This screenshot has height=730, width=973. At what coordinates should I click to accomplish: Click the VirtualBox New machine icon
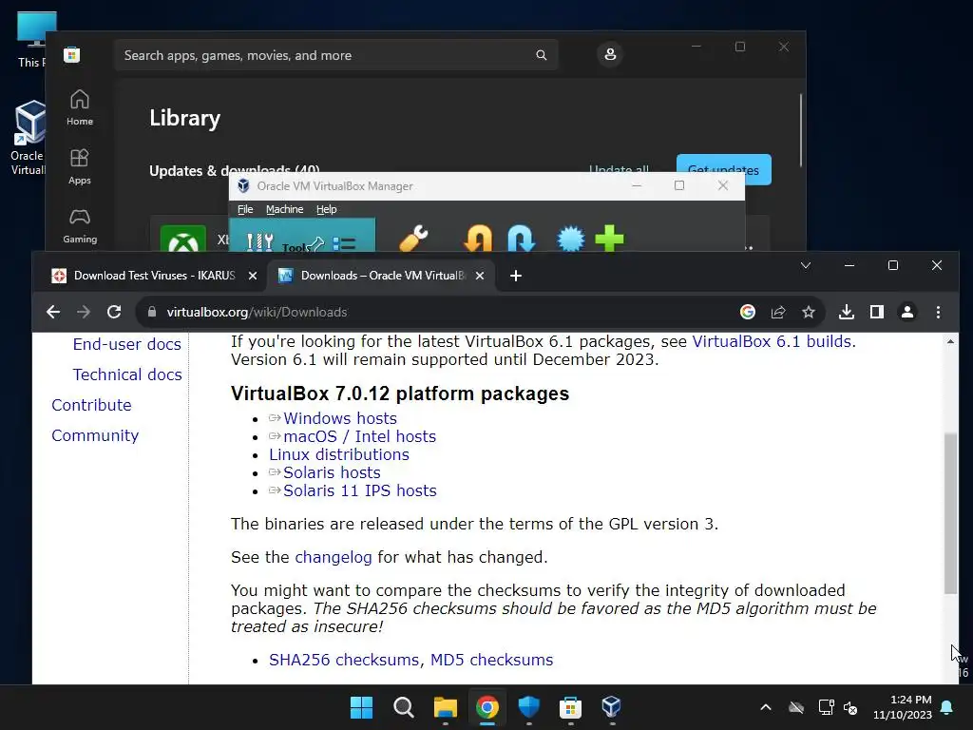570,239
